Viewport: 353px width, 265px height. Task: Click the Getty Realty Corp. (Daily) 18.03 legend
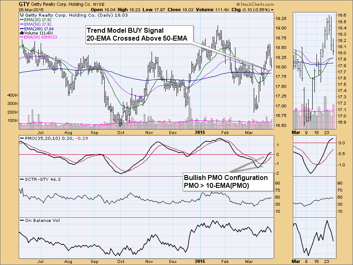pos(76,15)
